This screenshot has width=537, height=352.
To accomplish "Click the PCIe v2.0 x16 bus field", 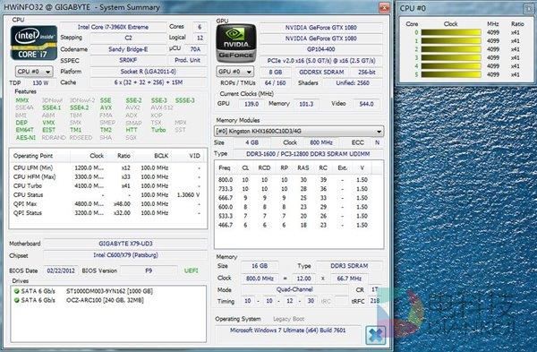I will coord(321,61).
